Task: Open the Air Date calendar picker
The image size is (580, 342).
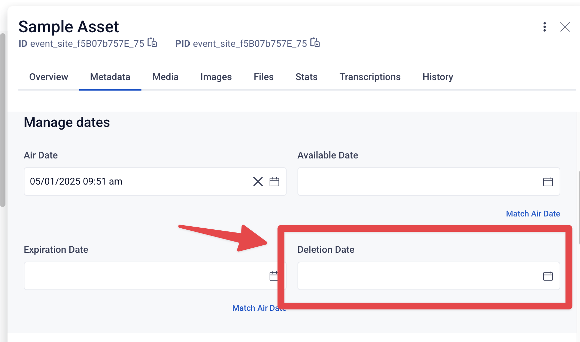Action: pyautogui.click(x=274, y=182)
